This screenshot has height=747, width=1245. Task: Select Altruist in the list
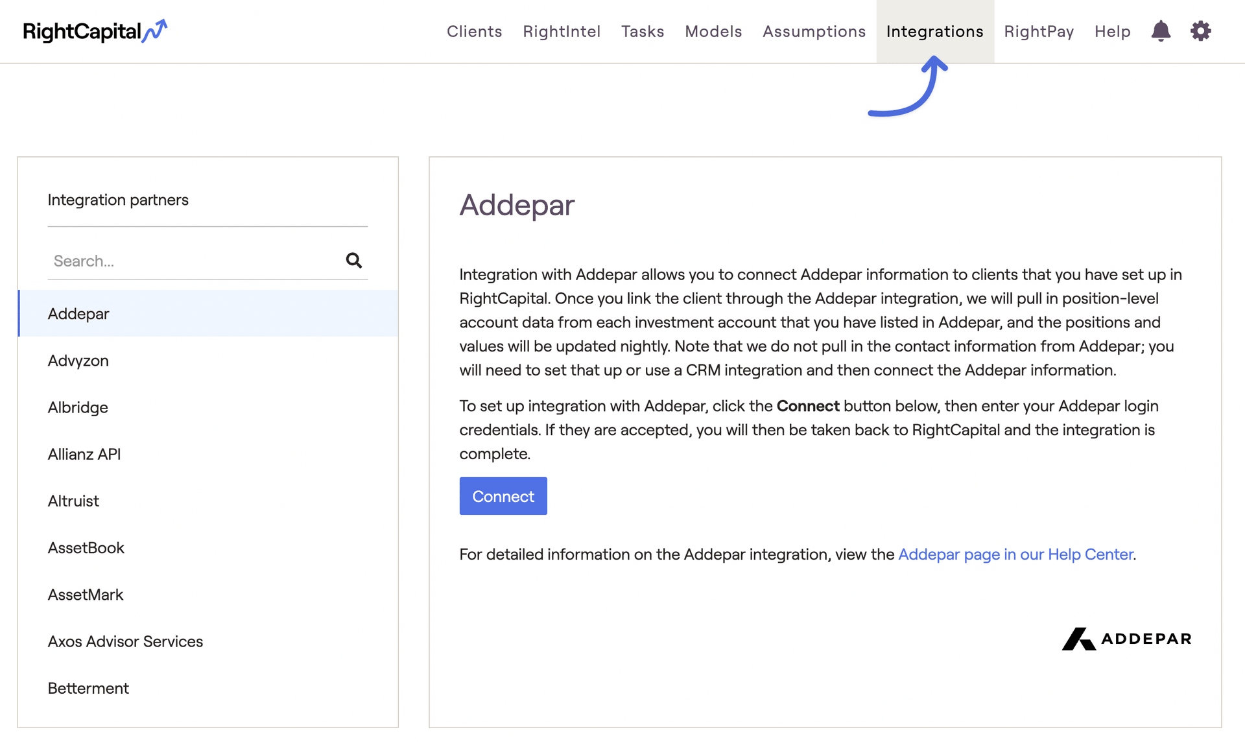[208, 501]
